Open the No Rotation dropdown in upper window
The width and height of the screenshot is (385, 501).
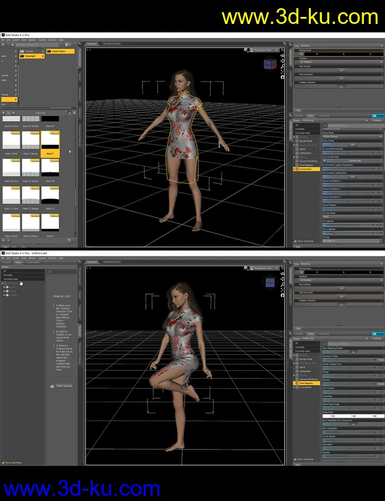(338, 61)
